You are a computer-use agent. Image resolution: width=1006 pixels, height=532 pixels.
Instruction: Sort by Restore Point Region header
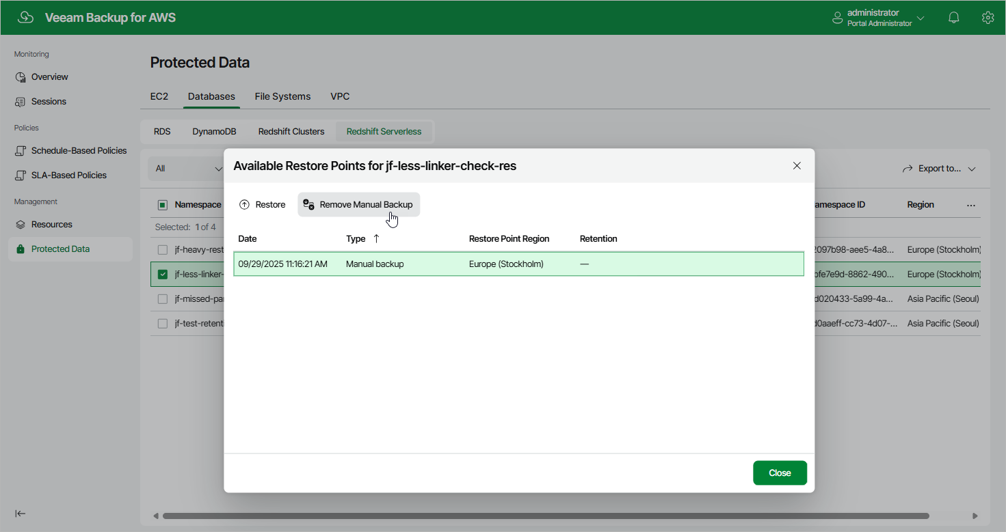tap(509, 239)
